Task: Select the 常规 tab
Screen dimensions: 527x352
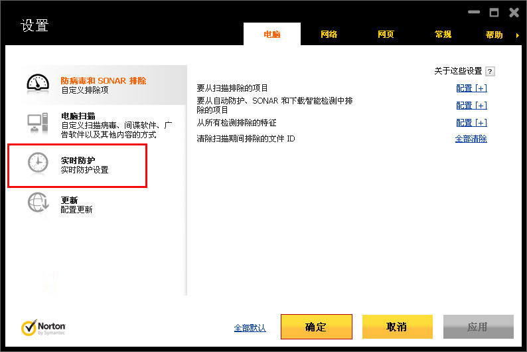Action: [x=443, y=35]
